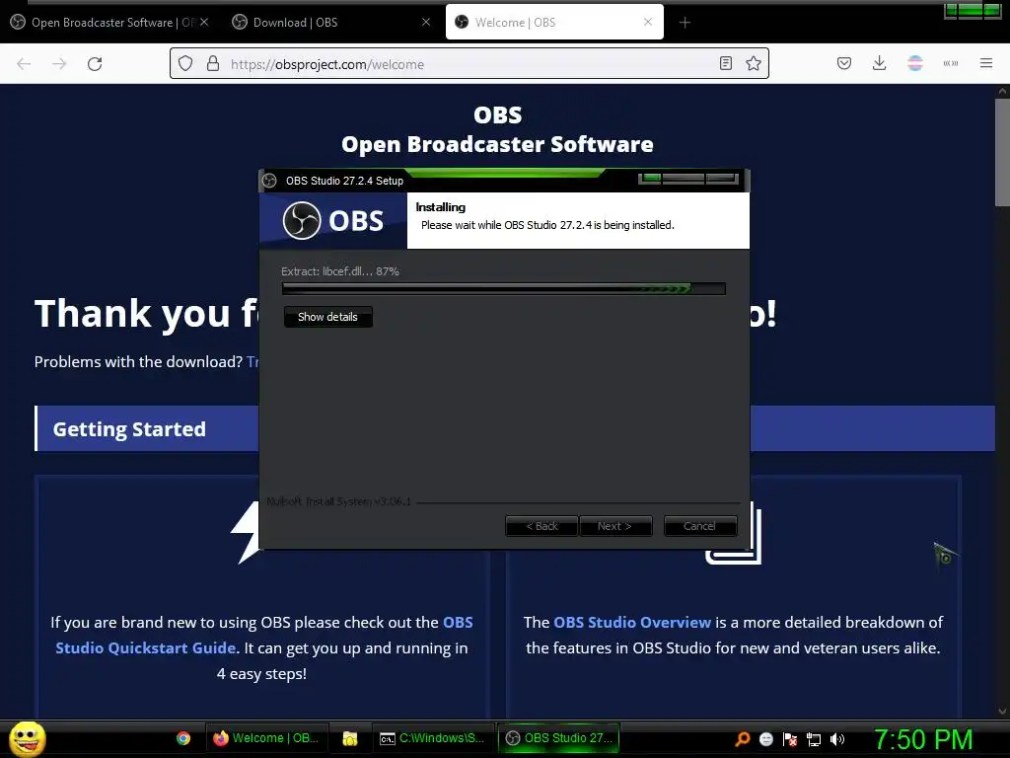This screenshot has width=1010, height=758.
Task: Switch to the Firefox Welcome | OBS taskbar item
Action: click(266, 738)
